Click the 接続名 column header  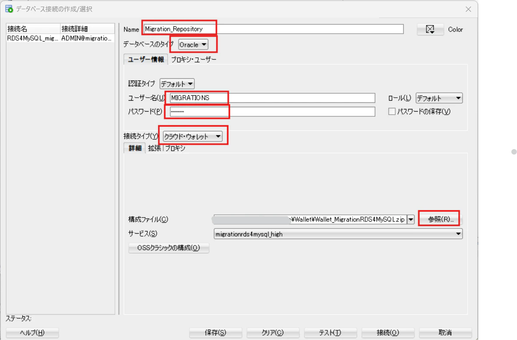point(33,29)
